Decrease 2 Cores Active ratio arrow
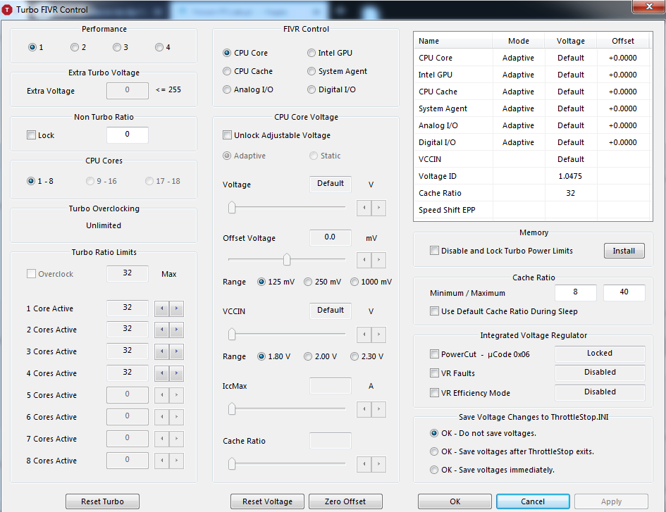 162,330
